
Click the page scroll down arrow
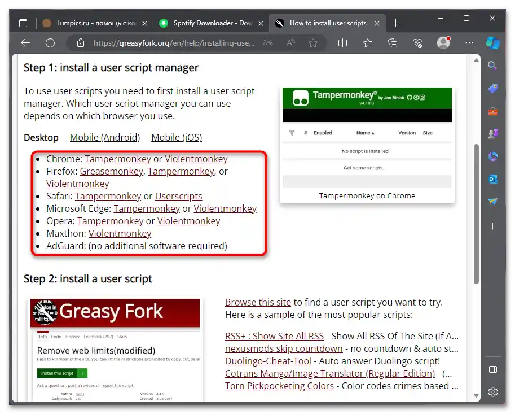pos(476,395)
